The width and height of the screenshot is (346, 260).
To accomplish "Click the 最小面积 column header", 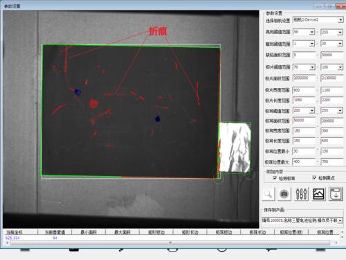I will 89,232.
